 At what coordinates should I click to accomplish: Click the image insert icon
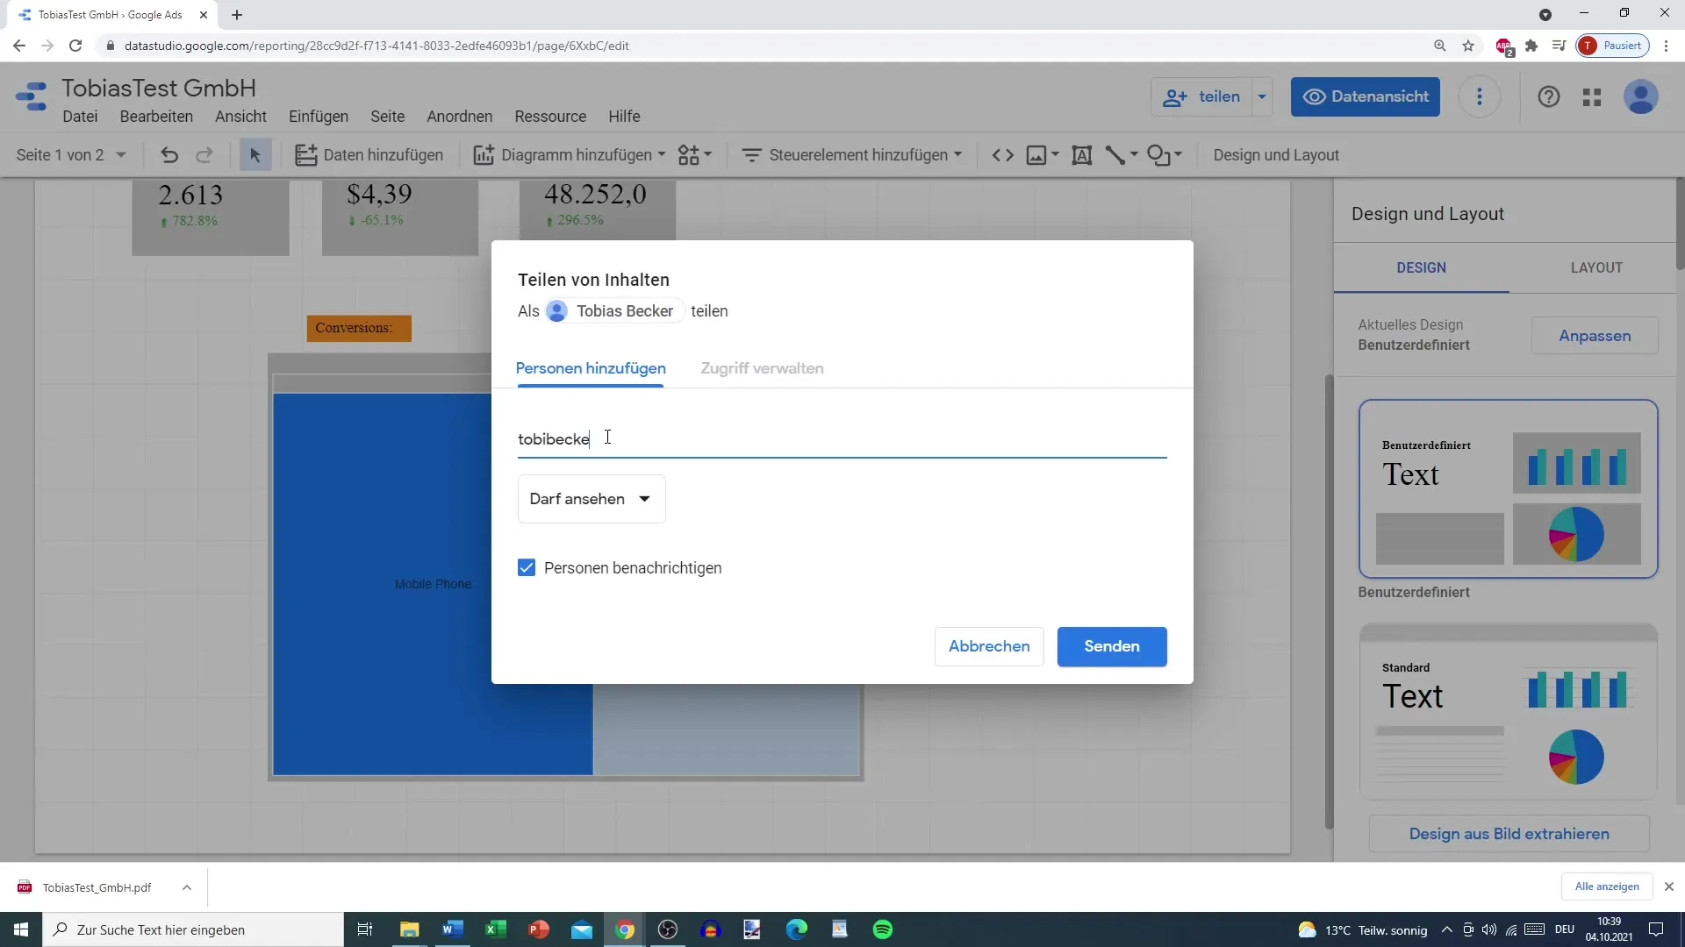click(x=1037, y=155)
